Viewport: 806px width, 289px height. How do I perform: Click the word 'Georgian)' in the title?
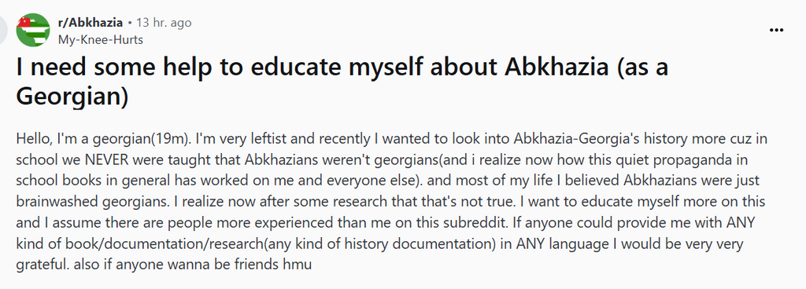(72, 97)
